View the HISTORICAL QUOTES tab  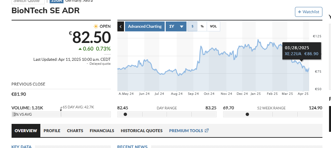point(142,131)
